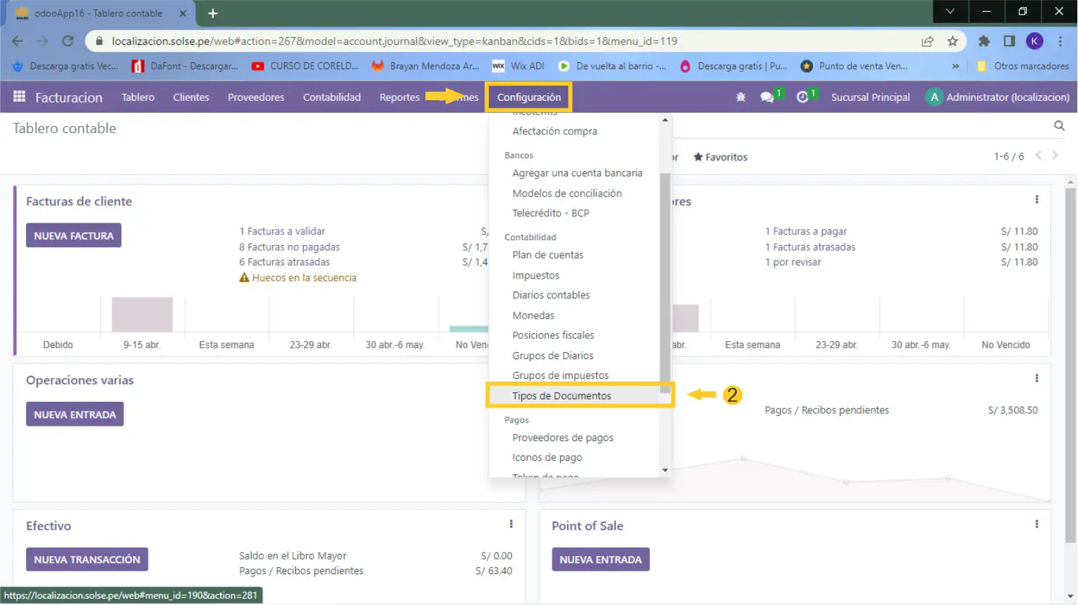Select Afectación compra
The height and width of the screenshot is (605, 1078).
pyautogui.click(x=555, y=131)
